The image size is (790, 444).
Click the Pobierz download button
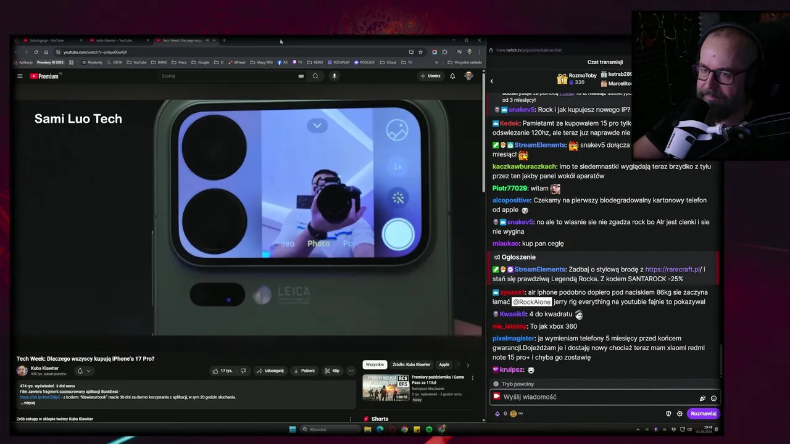pos(304,371)
